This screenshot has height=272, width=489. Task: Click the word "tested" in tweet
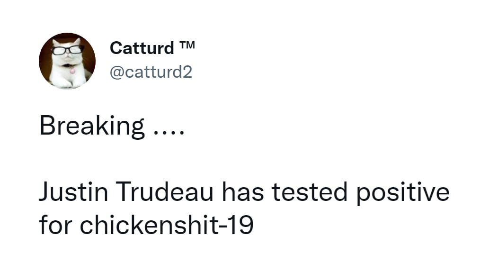coord(310,192)
